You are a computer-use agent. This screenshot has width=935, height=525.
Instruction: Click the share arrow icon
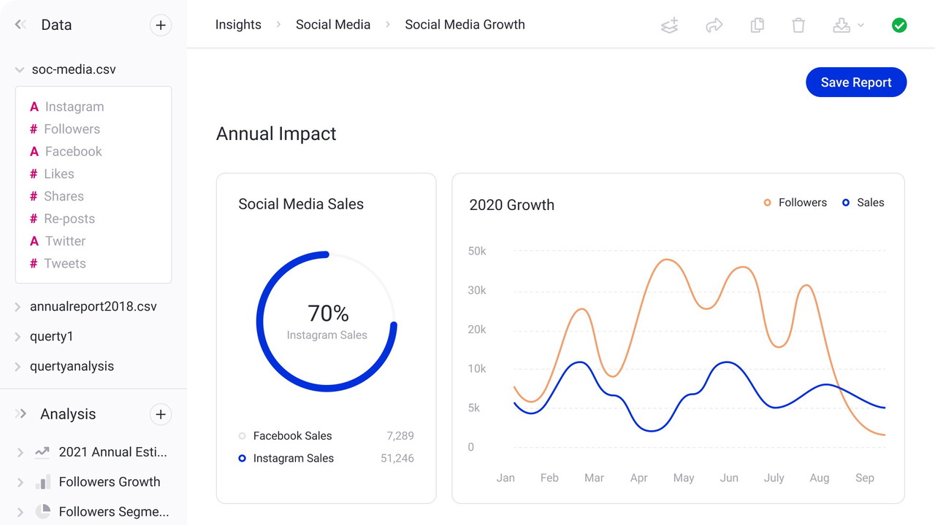coord(714,26)
